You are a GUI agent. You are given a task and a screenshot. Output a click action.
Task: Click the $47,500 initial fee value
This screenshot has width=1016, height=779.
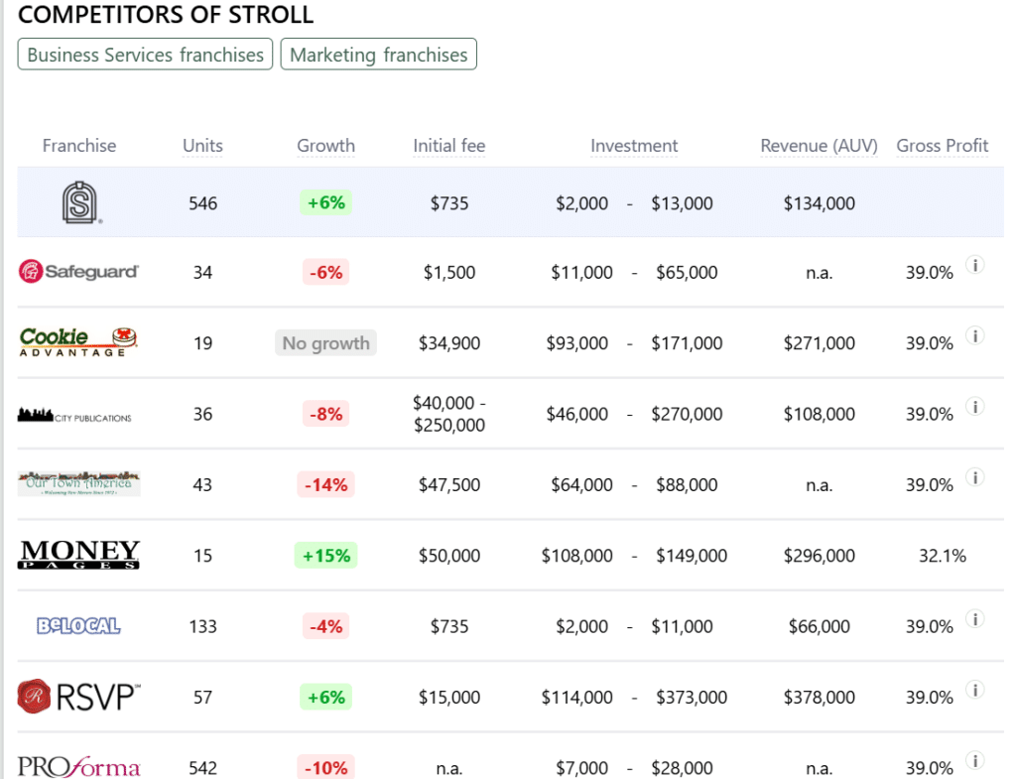[449, 485]
